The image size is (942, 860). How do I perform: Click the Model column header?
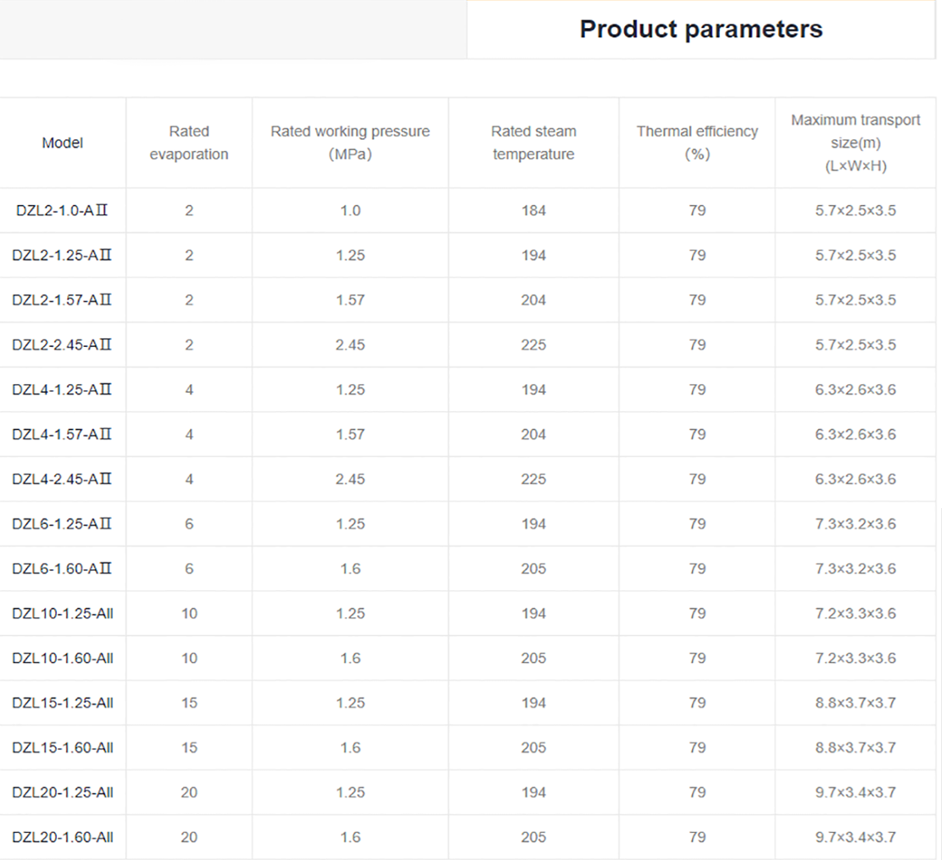click(63, 143)
